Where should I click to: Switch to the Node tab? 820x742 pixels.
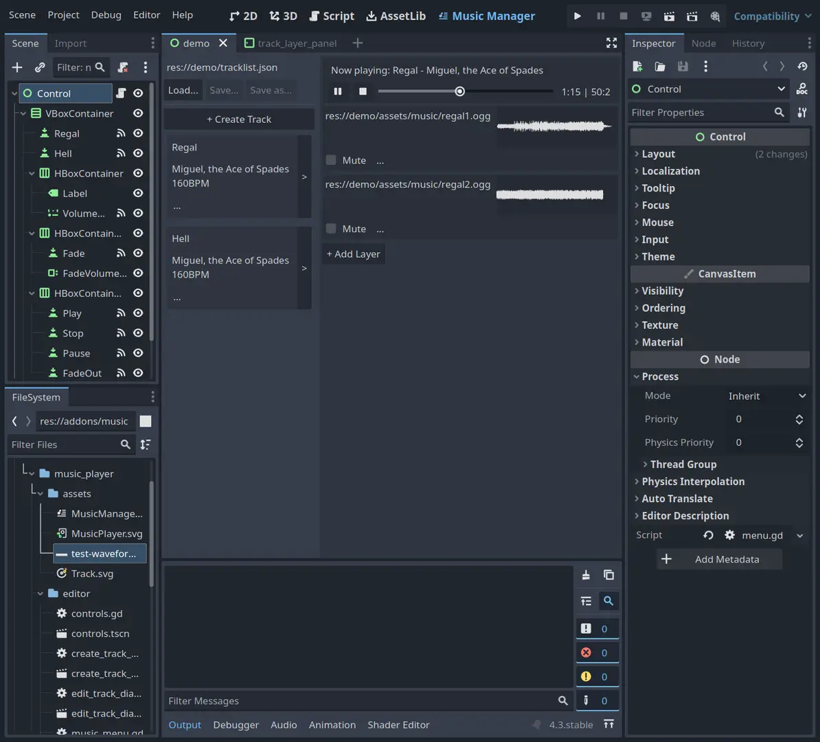tap(703, 43)
